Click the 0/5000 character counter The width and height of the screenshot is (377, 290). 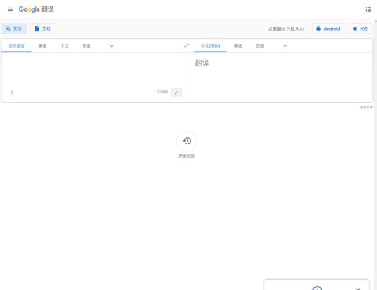click(162, 92)
